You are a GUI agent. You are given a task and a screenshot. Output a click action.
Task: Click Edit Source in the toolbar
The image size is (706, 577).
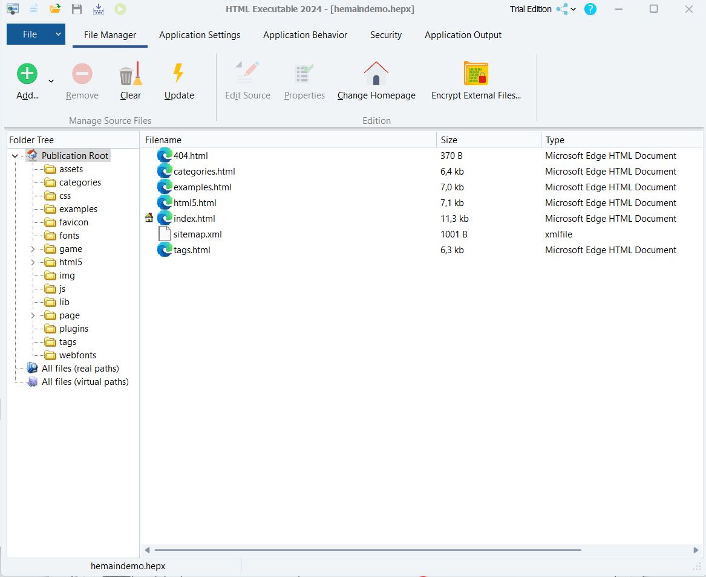tap(247, 80)
